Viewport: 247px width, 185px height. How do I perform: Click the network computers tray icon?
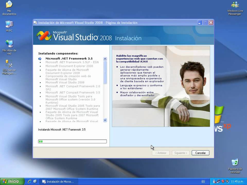tap(218, 182)
